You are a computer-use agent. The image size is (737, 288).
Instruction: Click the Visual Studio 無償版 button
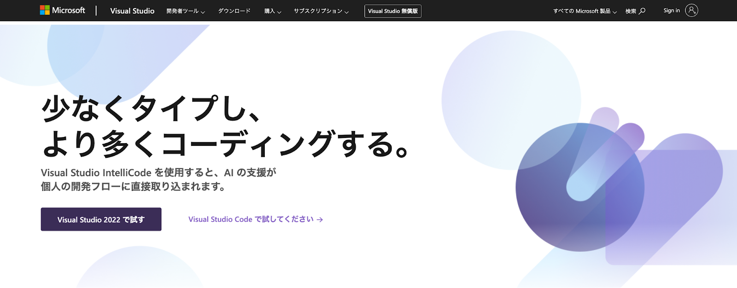[x=393, y=11]
